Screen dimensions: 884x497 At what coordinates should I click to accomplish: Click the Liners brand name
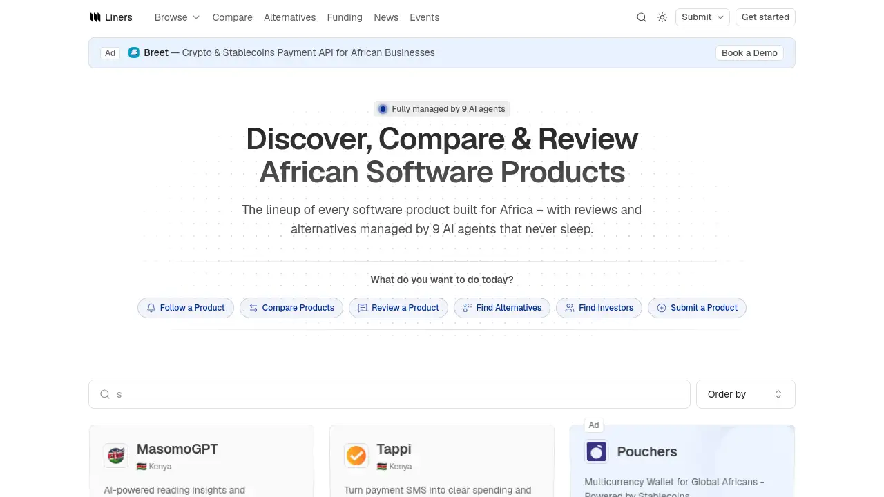[119, 17]
